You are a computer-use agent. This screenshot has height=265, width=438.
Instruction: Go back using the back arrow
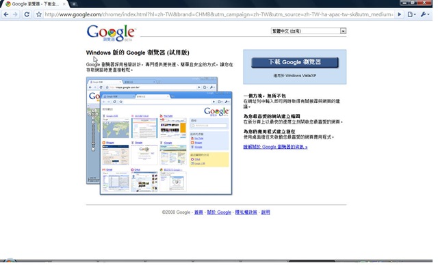tap(6, 14)
